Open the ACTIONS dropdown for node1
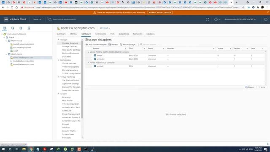270x152 pixels. coord(105,28)
